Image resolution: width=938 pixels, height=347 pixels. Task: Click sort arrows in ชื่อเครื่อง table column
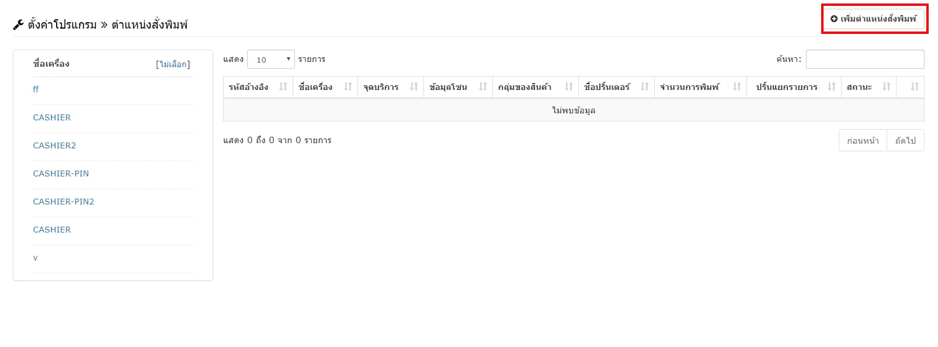[x=348, y=87]
